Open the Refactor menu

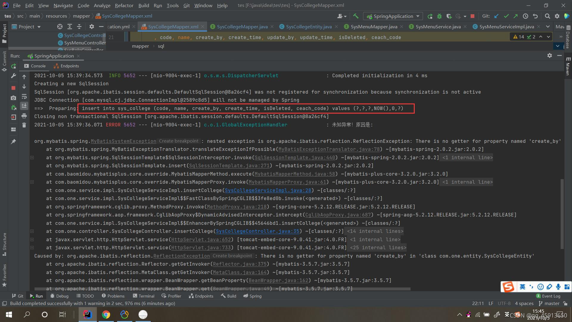click(x=124, y=5)
